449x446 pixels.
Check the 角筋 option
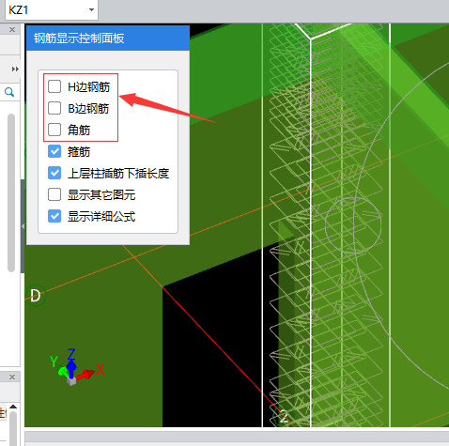(x=54, y=130)
